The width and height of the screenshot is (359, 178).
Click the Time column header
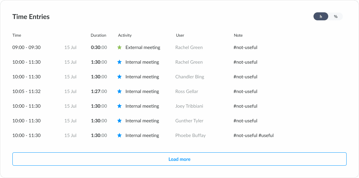click(x=17, y=35)
